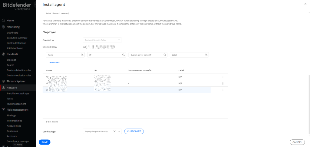Open the Connect to dropdown
This screenshot has width=310, height=147.
point(102,40)
